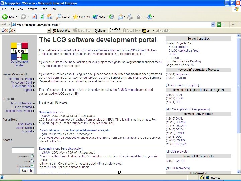Viewport: 241px width, 181px height.
Task: Open the address bar dropdown arrow
Action: (x=213, y=24)
